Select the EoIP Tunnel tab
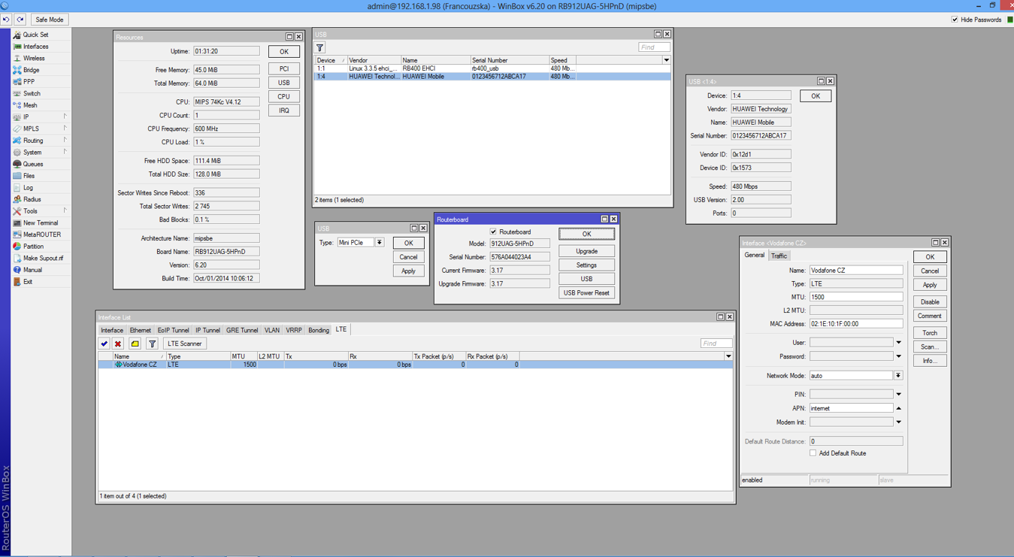Screen dimensions: 1014x557 (x=173, y=330)
